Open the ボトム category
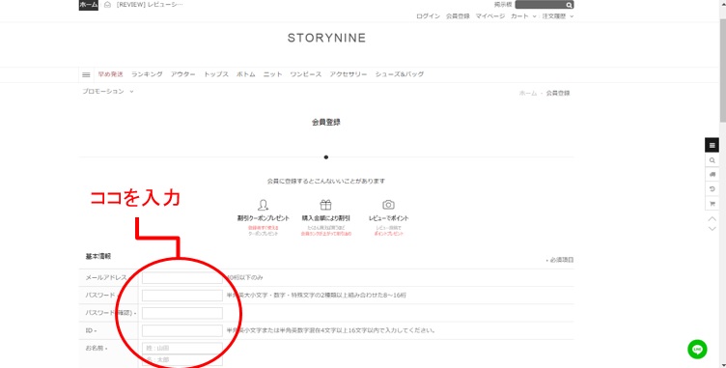Image resolution: width=726 pixels, height=368 pixels. [246, 74]
